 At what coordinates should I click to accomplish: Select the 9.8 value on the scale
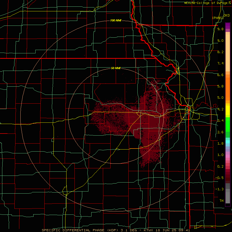point(220,29)
